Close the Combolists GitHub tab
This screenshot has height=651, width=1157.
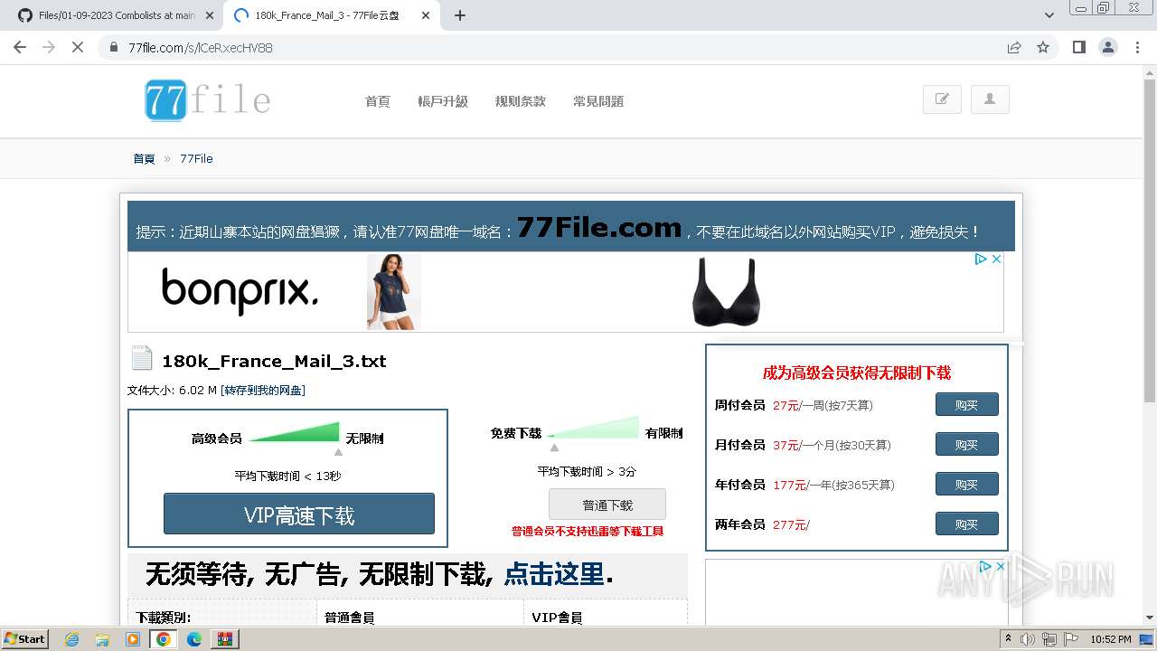coord(210,15)
